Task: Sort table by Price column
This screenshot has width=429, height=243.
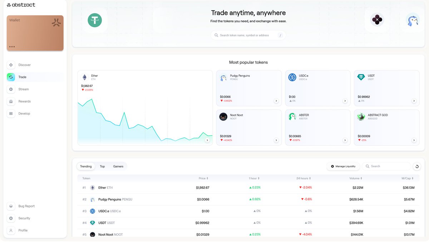Action: (203, 178)
